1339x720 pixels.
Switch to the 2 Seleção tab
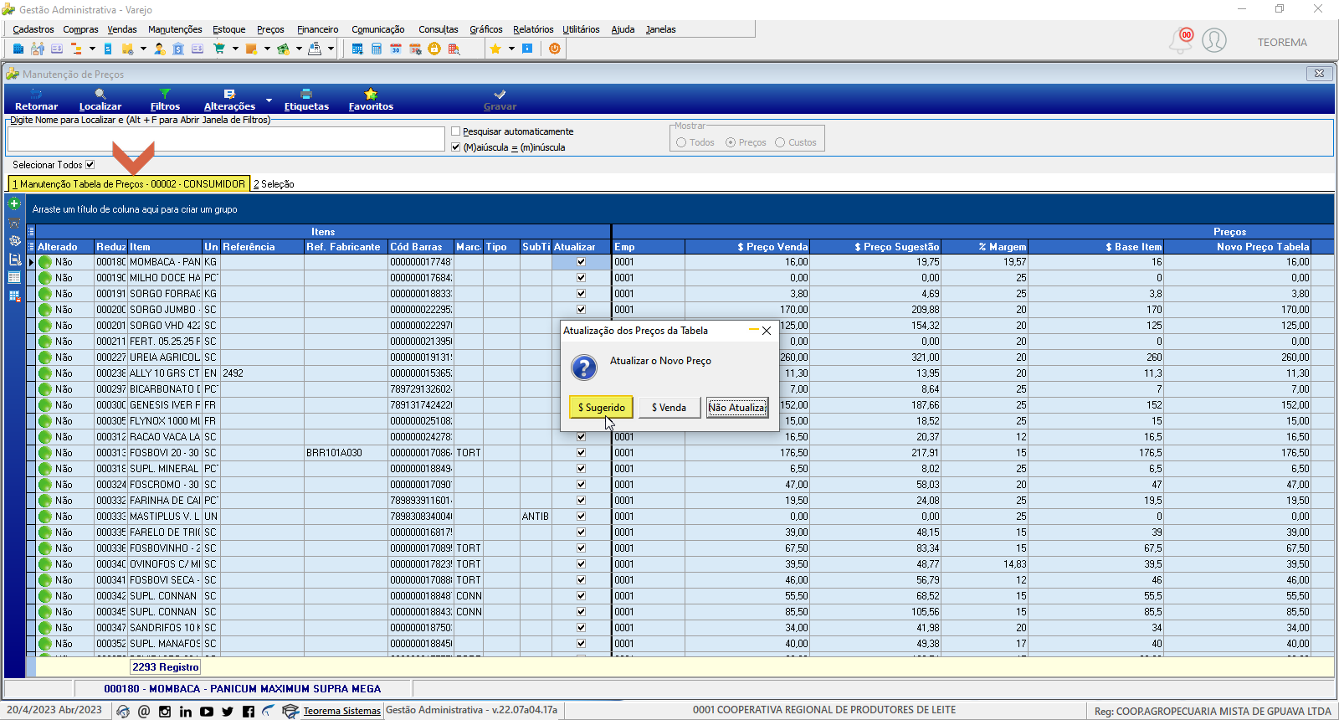274,184
